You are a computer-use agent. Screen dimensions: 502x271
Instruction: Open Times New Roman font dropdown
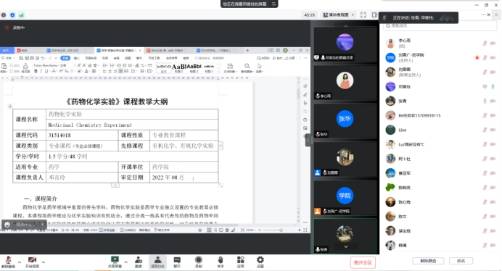tap(46, 65)
